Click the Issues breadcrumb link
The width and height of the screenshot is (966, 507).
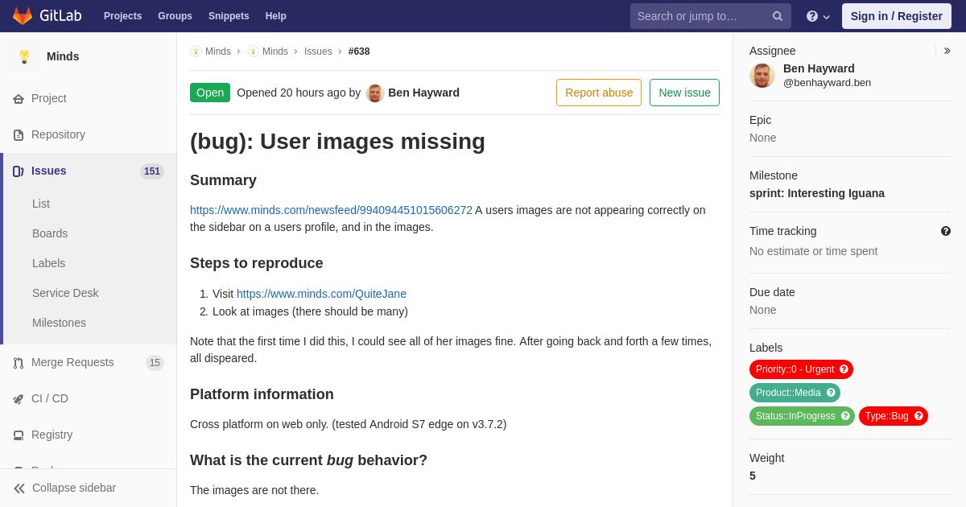click(x=318, y=52)
